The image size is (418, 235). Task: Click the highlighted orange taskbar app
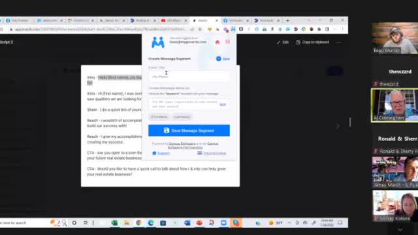pyautogui.click(x=236, y=223)
